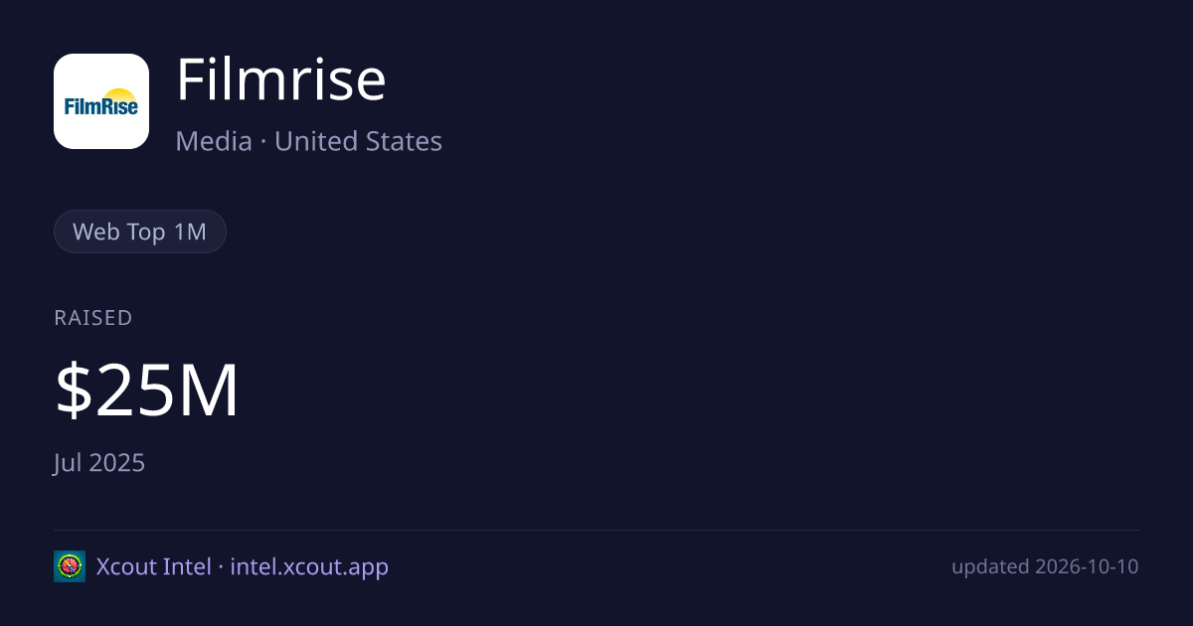Image resolution: width=1193 pixels, height=626 pixels.
Task: Click the 1M text inside badge
Action: click(190, 232)
